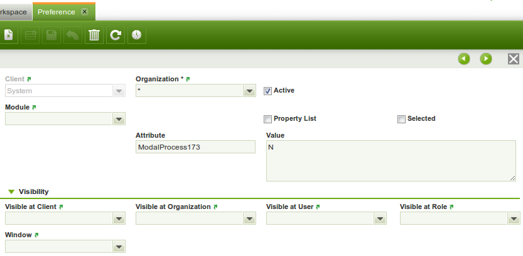Collapse the Visibility section

(x=11, y=192)
